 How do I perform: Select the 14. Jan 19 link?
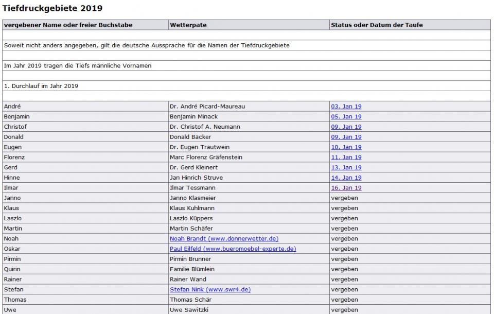(346, 178)
